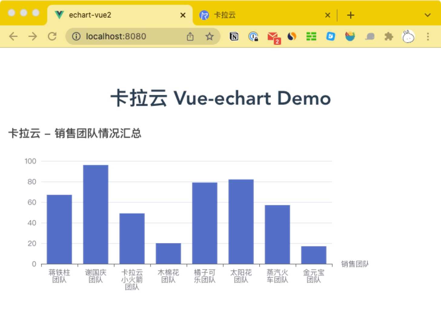Click the y-axis value 80
441x317 pixels.
point(32,182)
